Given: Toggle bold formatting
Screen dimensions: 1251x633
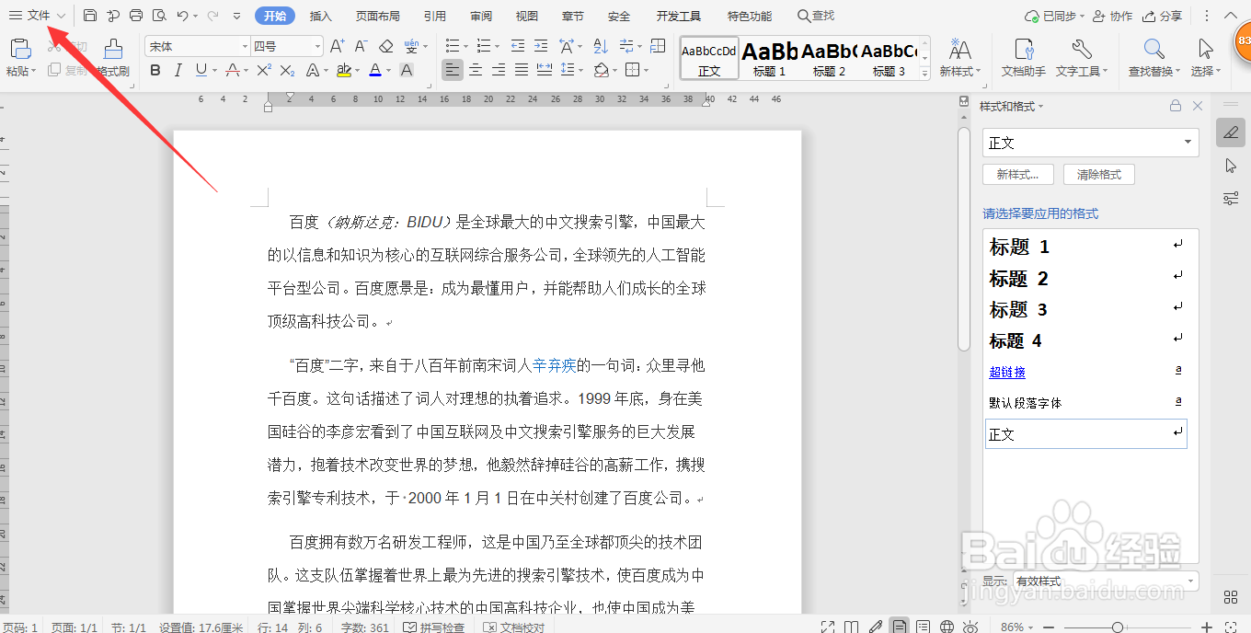Looking at the screenshot, I should [x=155, y=70].
